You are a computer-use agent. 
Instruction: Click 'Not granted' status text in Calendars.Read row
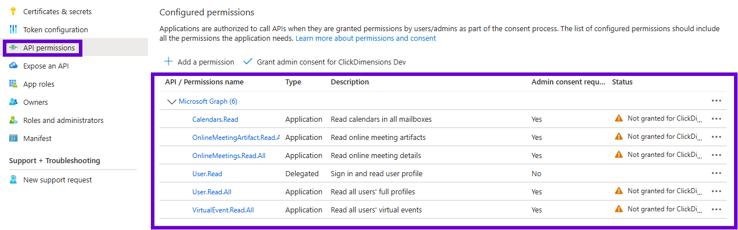pyautogui.click(x=665, y=119)
